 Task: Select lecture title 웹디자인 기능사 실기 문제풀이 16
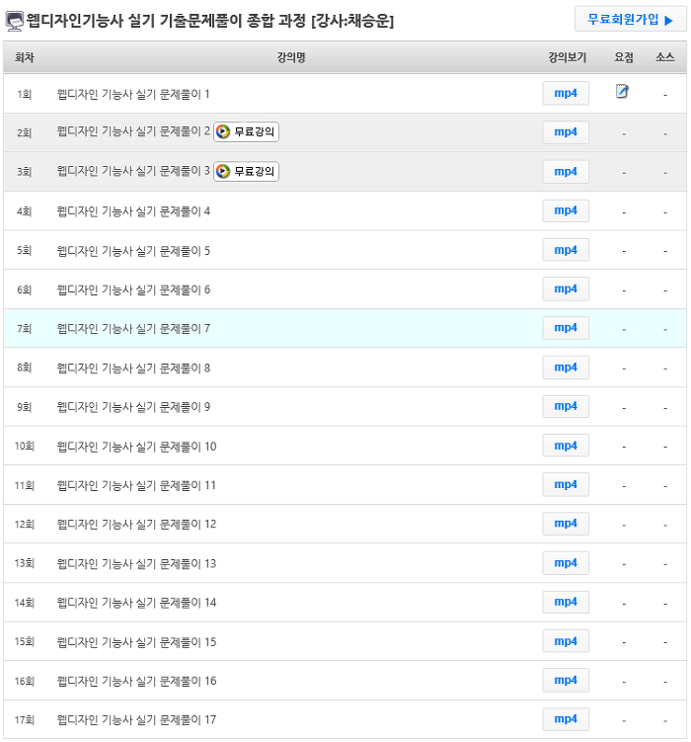(x=136, y=681)
